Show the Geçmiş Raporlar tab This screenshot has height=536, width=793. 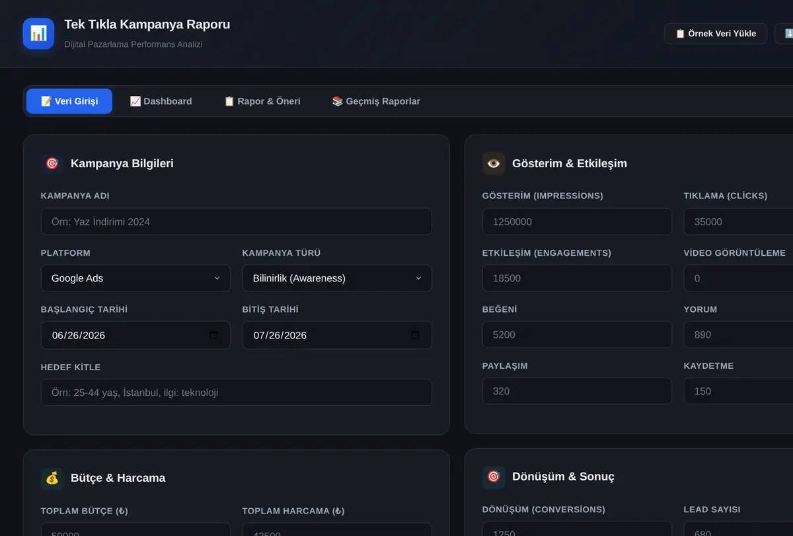point(376,101)
